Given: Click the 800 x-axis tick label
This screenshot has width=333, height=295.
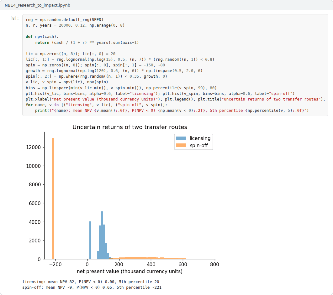Looking at the screenshot, I should pyautogui.click(x=215, y=264).
